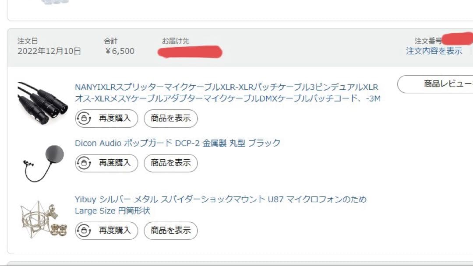Click 商品を表示 under the XLR cable

(x=170, y=118)
